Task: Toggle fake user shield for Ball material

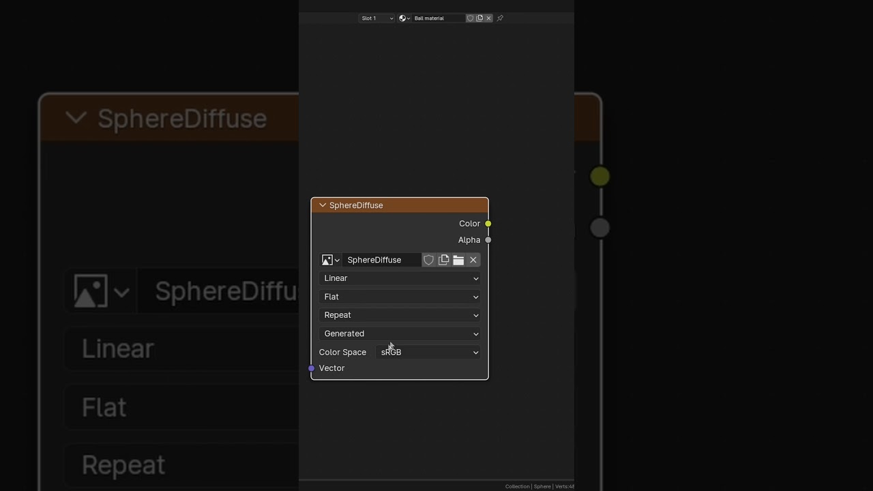Action: (470, 18)
